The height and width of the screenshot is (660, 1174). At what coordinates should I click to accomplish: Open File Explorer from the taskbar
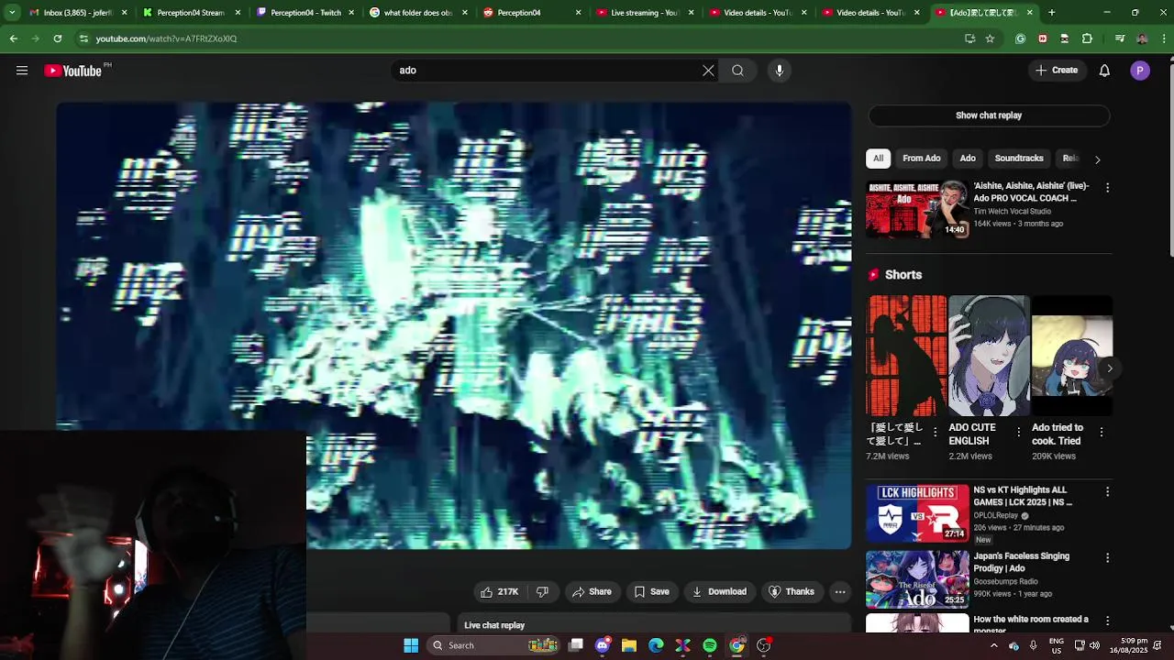(629, 645)
